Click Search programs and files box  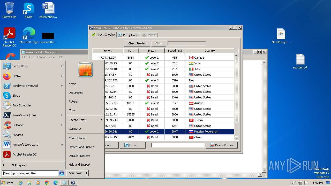[30, 173]
